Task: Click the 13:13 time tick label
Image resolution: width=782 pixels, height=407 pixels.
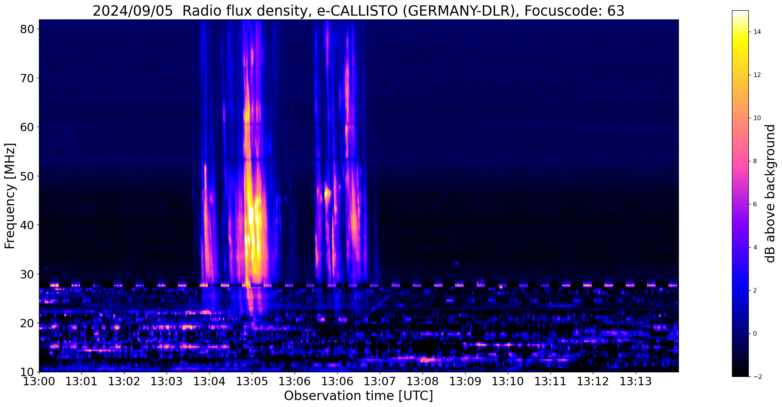Action: (636, 381)
